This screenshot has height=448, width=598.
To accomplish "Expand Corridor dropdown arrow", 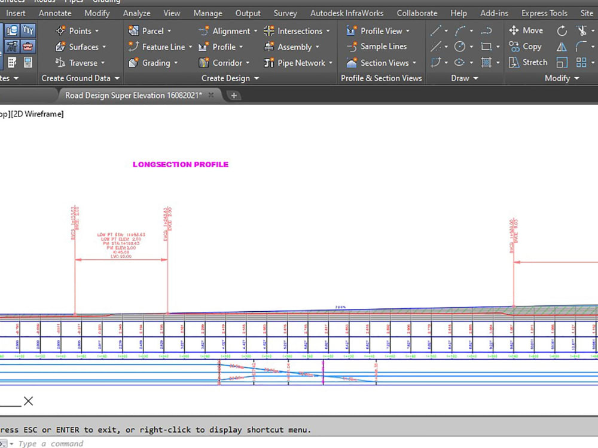I will pyautogui.click(x=248, y=63).
